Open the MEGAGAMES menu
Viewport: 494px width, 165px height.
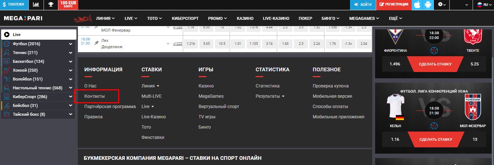(364, 18)
